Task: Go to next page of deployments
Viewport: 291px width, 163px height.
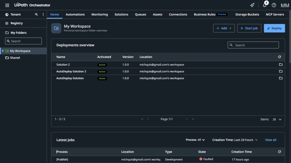Action: pos(187,119)
